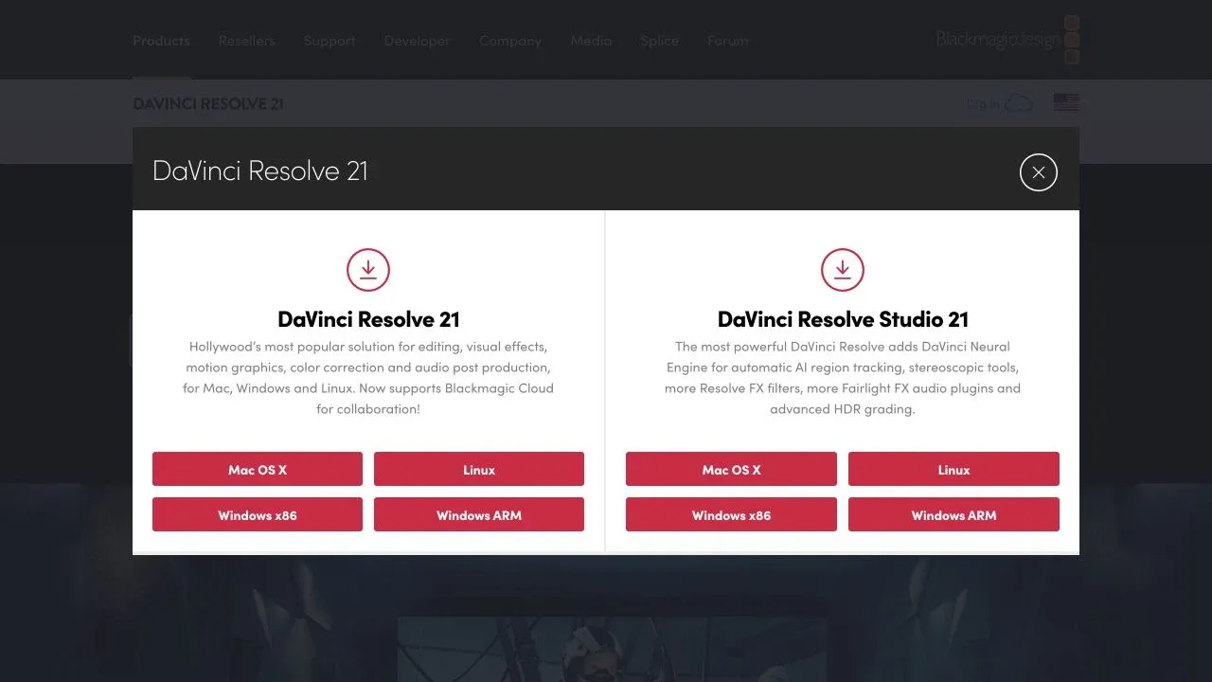Click the DAVINCI RESOLVE 21 page title
Viewport: 1212px width, 682px height.
208,103
